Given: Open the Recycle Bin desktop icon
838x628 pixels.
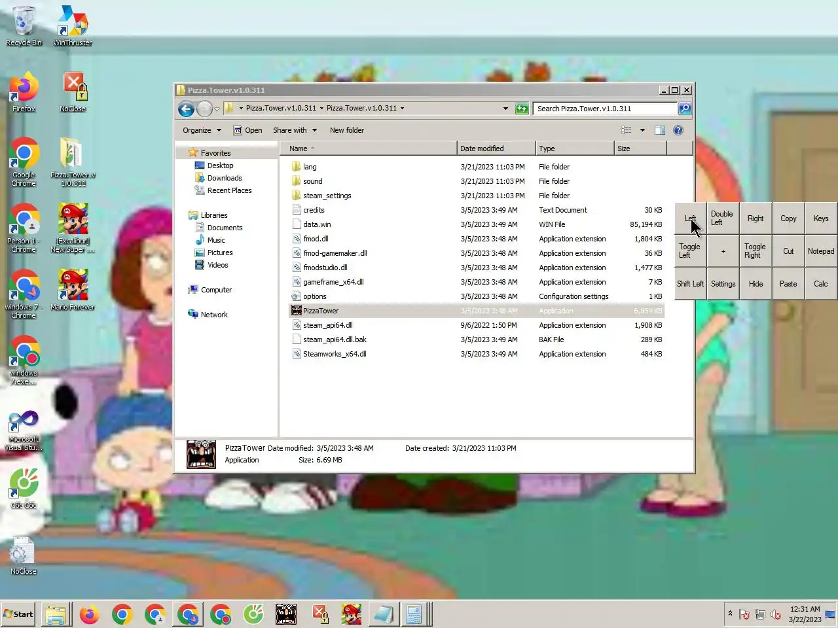Looking at the screenshot, I should coord(24,26).
